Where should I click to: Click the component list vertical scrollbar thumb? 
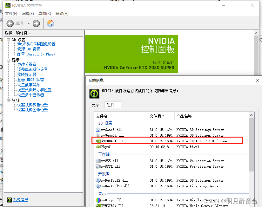tap(251, 145)
